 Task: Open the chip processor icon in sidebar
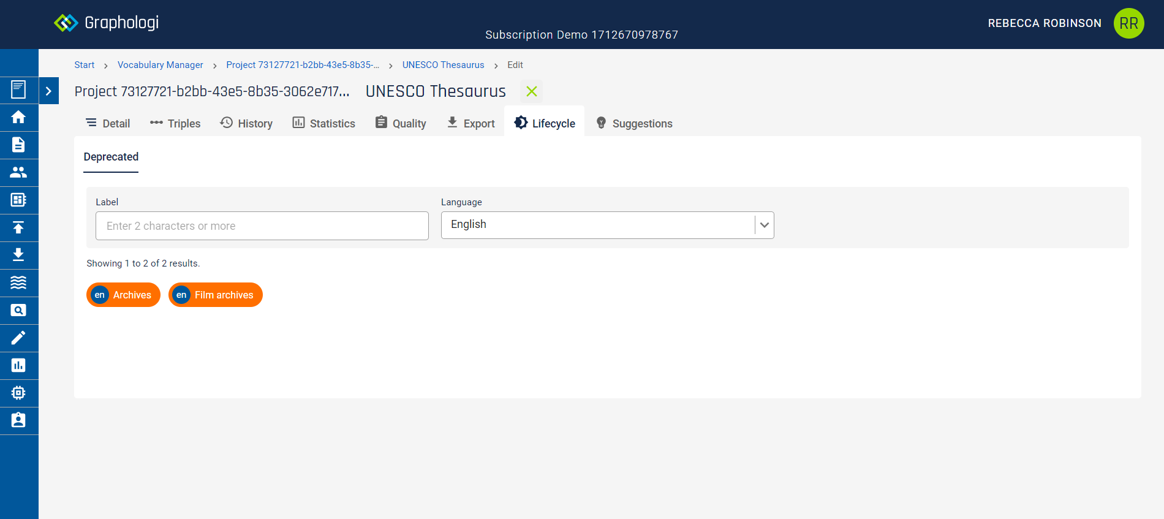18,393
